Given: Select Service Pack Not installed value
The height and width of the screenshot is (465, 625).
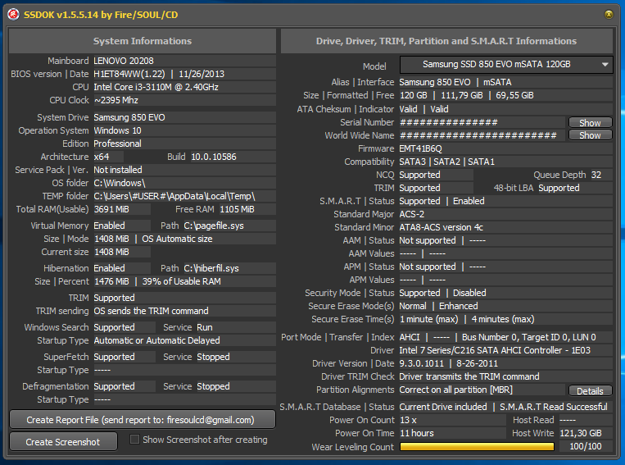Looking at the screenshot, I should pos(118,170).
